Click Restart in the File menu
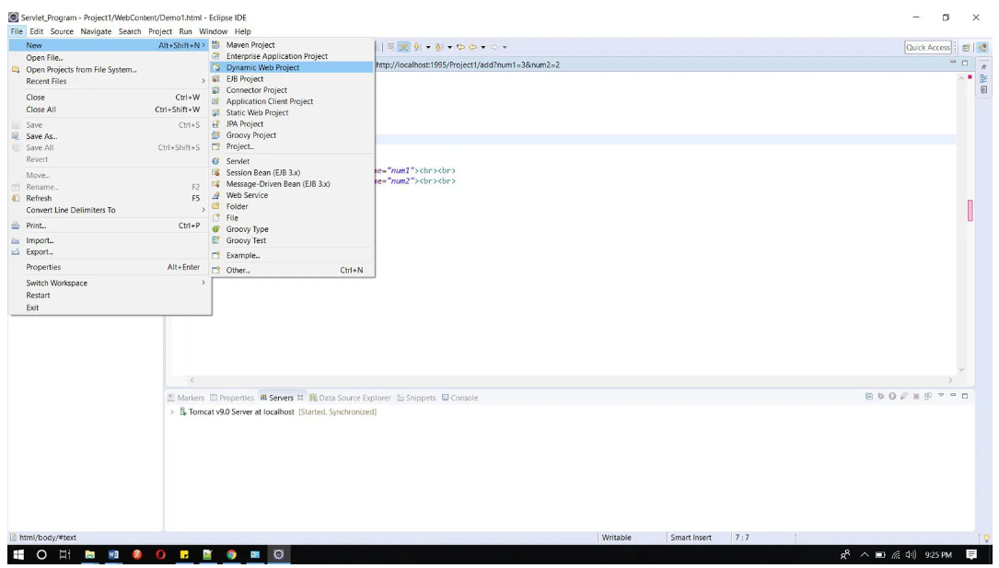The height and width of the screenshot is (568, 999). coord(38,296)
